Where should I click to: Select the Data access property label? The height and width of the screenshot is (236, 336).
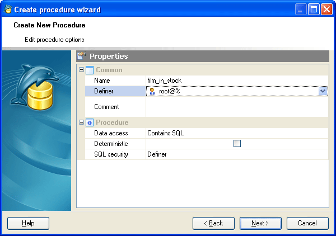pyautogui.click(x=111, y=133)
